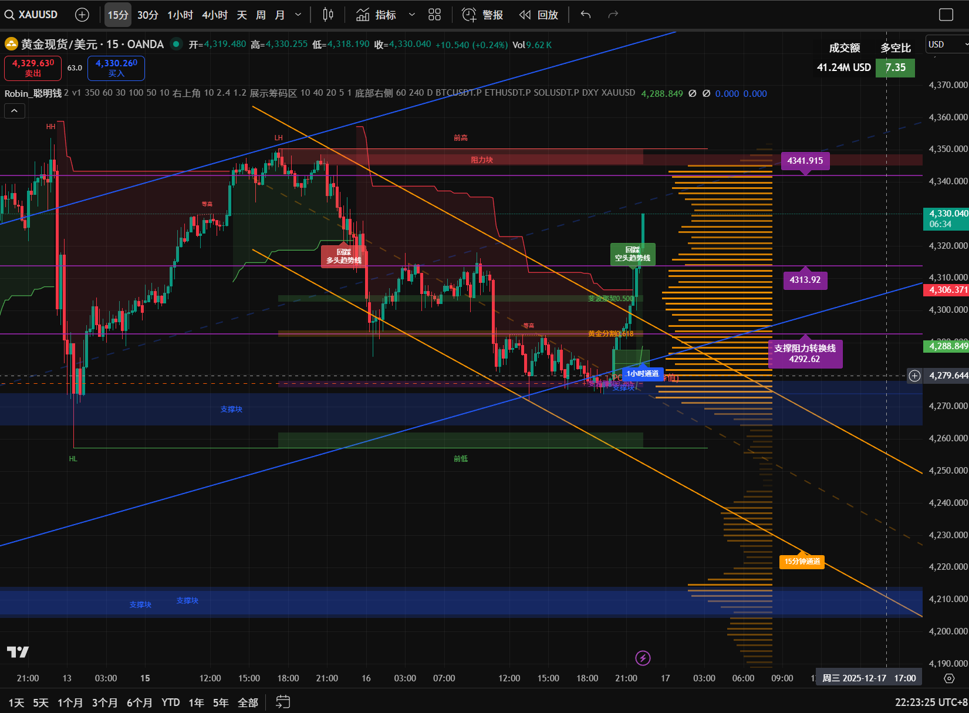Select the 4341.915 purple price label
The height and width of the screenshot is (713, 969).
pos(805,161)
